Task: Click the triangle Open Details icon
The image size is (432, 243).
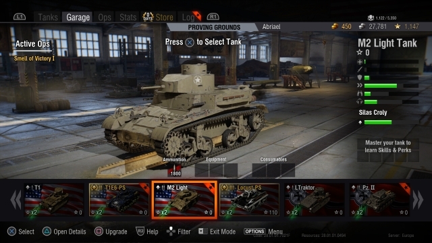Action: point(47,232)
